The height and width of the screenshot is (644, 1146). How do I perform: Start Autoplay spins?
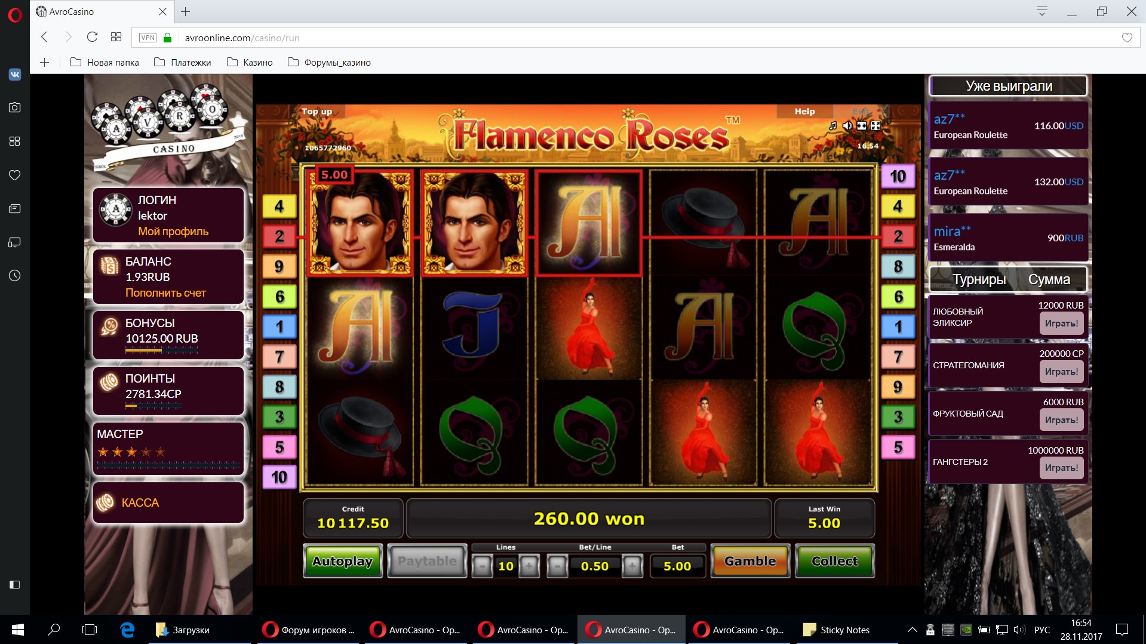(x=343, y=561)
